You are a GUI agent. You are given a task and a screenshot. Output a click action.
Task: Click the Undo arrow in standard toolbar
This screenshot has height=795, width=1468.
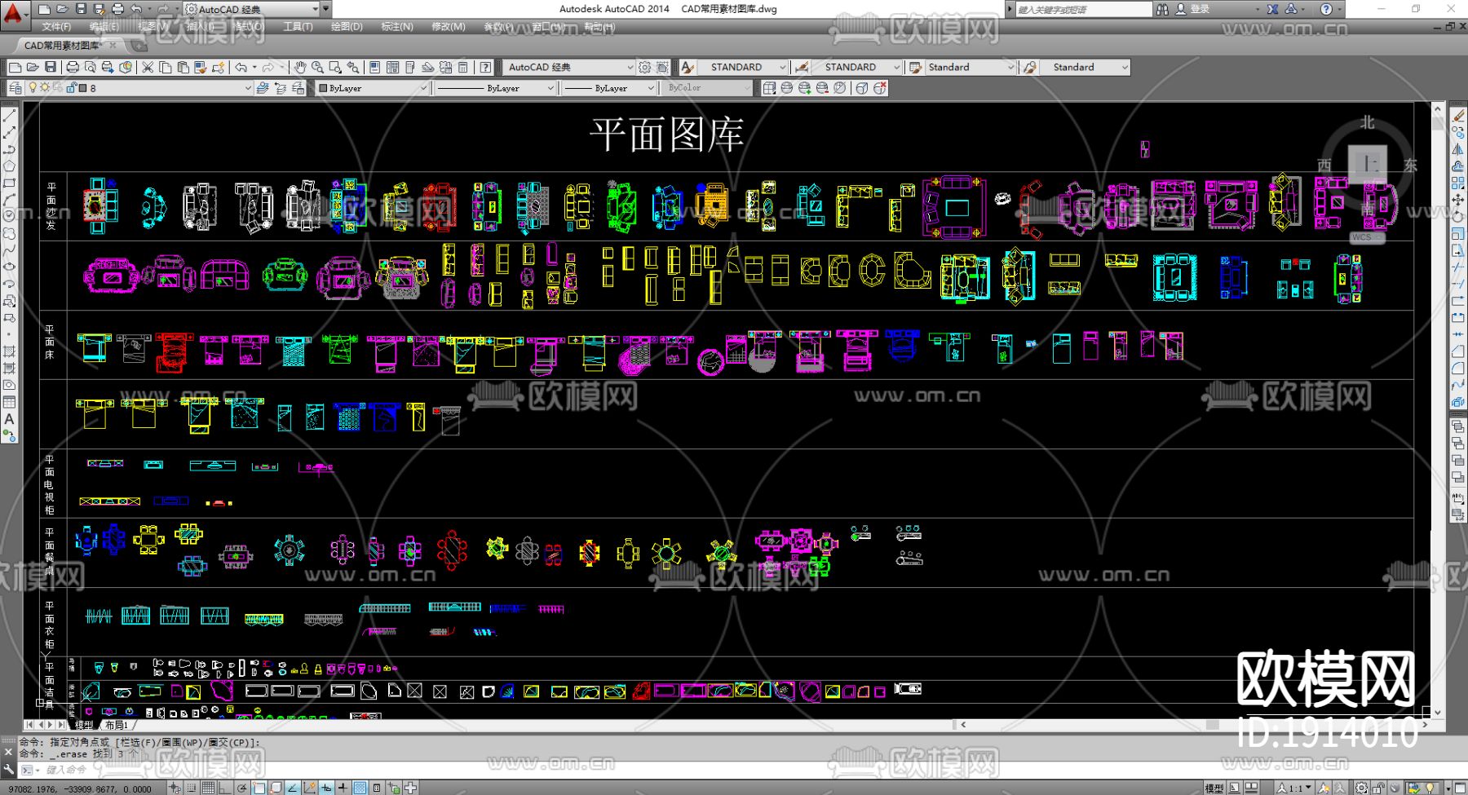pos(241,67)
